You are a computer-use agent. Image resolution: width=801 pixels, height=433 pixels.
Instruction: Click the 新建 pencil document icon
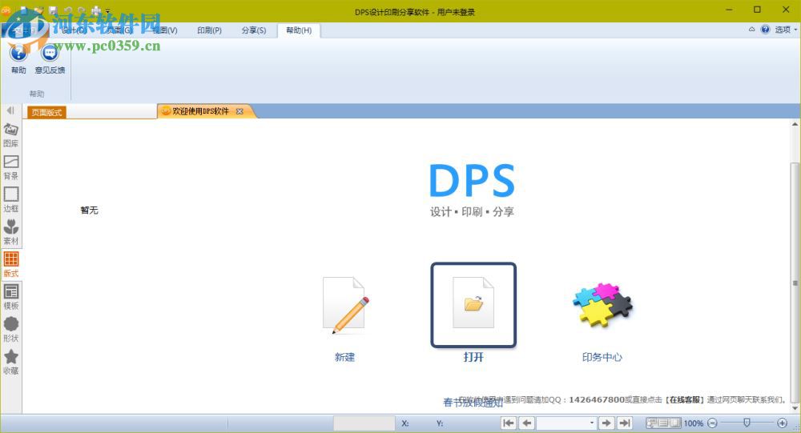click(345, 306)
